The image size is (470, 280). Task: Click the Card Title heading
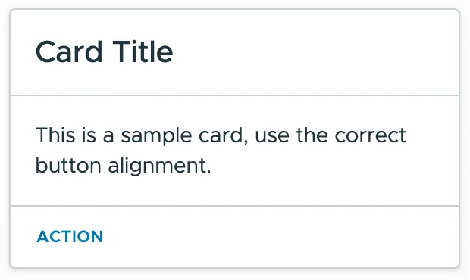coord(105,52)
